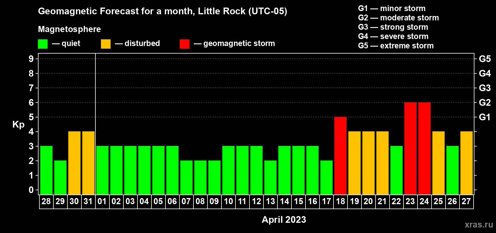The width and height of the screenshot is (496, 233).
Task: Select the red bar for day 18
Action: coord(340,156)
